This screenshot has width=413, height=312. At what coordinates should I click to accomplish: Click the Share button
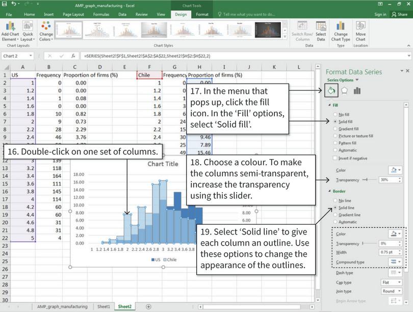(x=399, y=14)
